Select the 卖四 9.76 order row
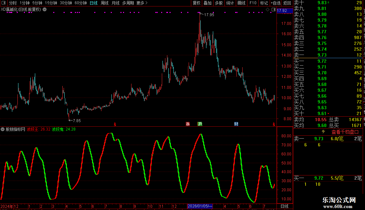This screenshot has width=365, height=210. click(328, 37)
